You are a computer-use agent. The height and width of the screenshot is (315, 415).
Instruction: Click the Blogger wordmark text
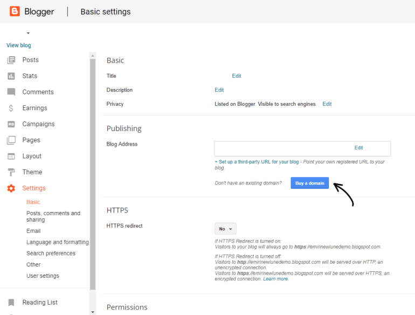39,12
